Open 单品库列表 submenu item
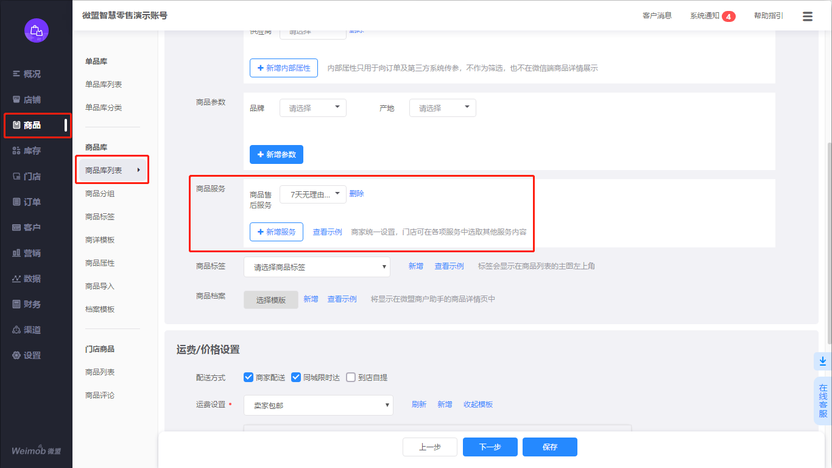The width and height of the screenshot is (832, 468). point(104,84)
